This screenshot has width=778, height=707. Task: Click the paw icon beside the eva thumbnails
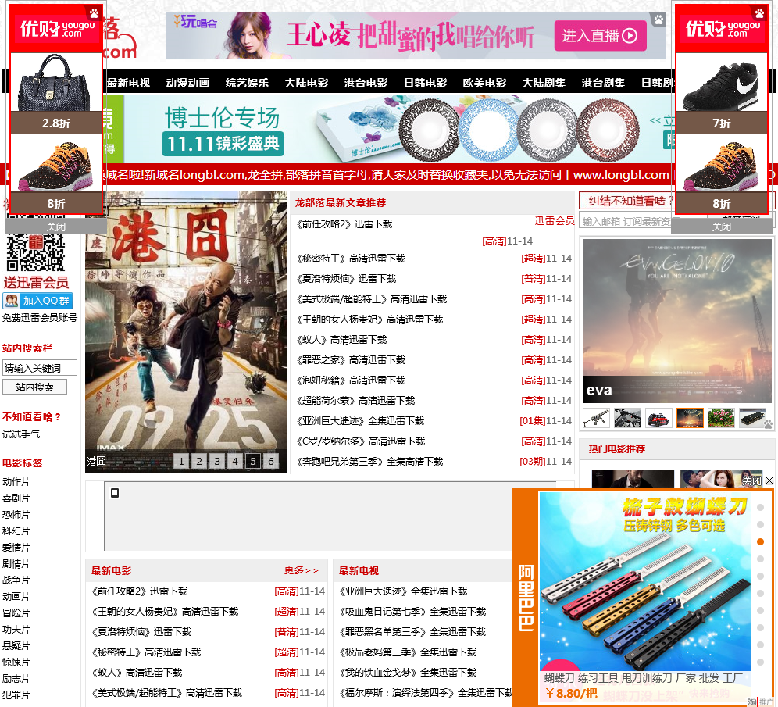point(768,423)
